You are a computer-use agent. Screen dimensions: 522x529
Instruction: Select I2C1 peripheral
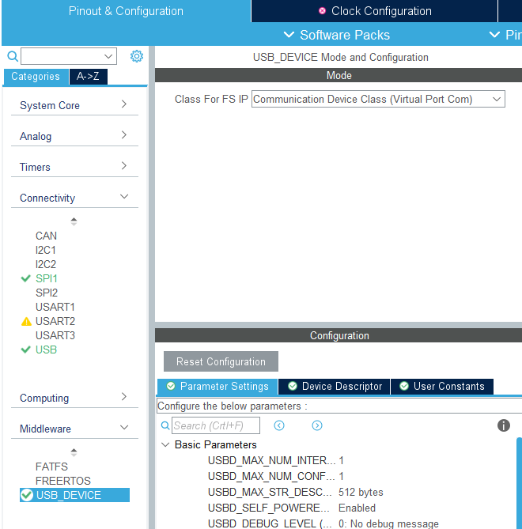[x=46, y=250]
